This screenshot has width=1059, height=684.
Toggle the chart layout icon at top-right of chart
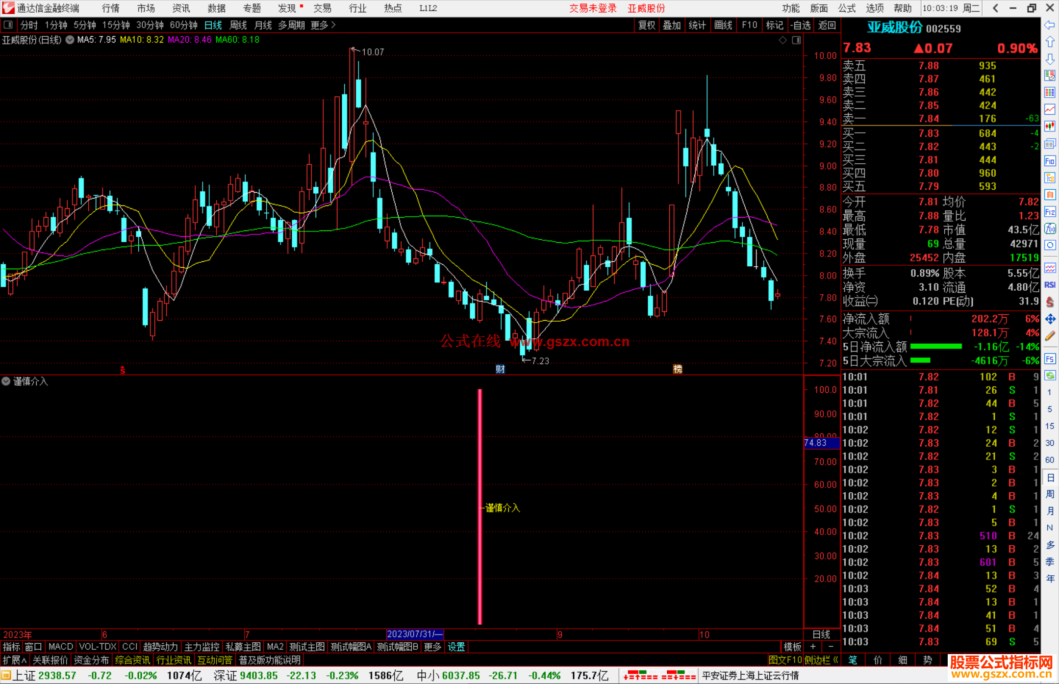[x=797, y=40]
